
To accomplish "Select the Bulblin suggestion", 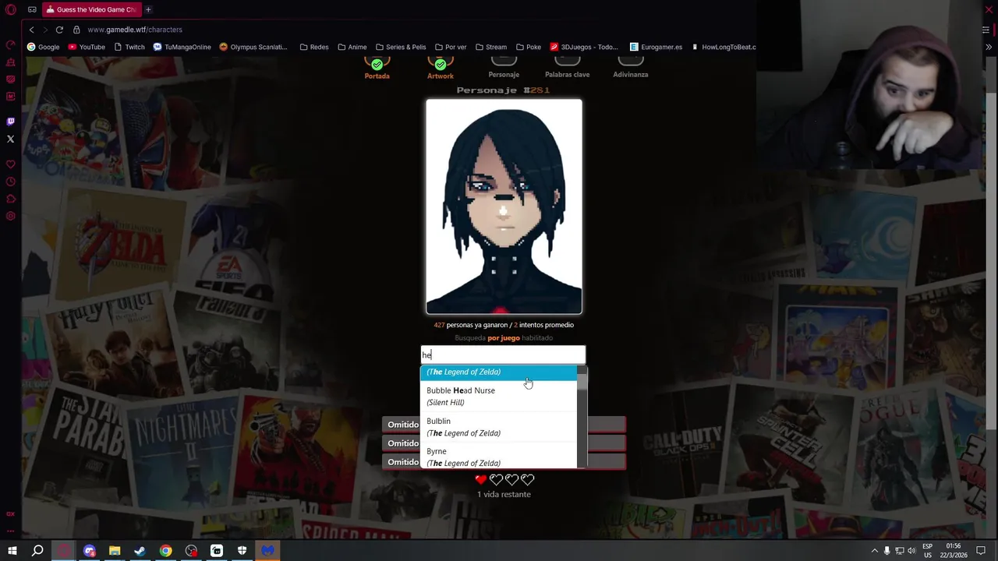I will coord(499,427).
